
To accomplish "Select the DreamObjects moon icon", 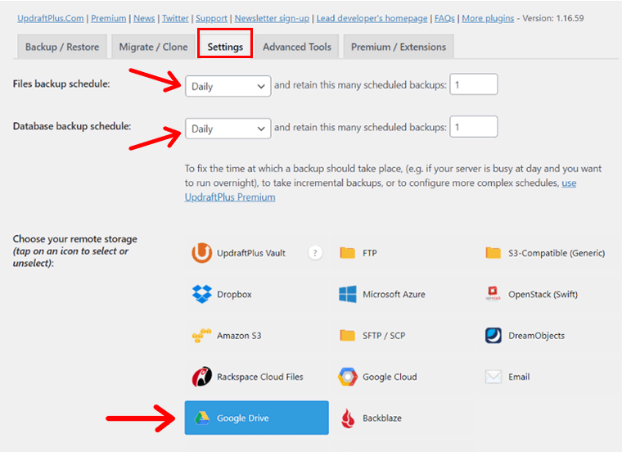I will [493, 336].
